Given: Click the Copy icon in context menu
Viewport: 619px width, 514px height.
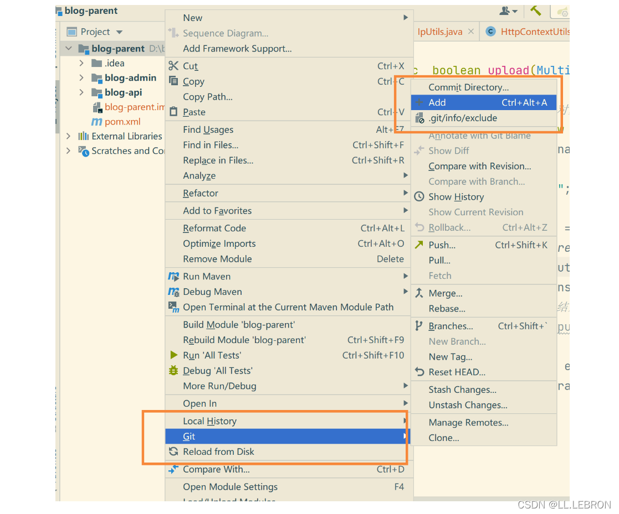Looking at the screenshot, I should (173, 81).
